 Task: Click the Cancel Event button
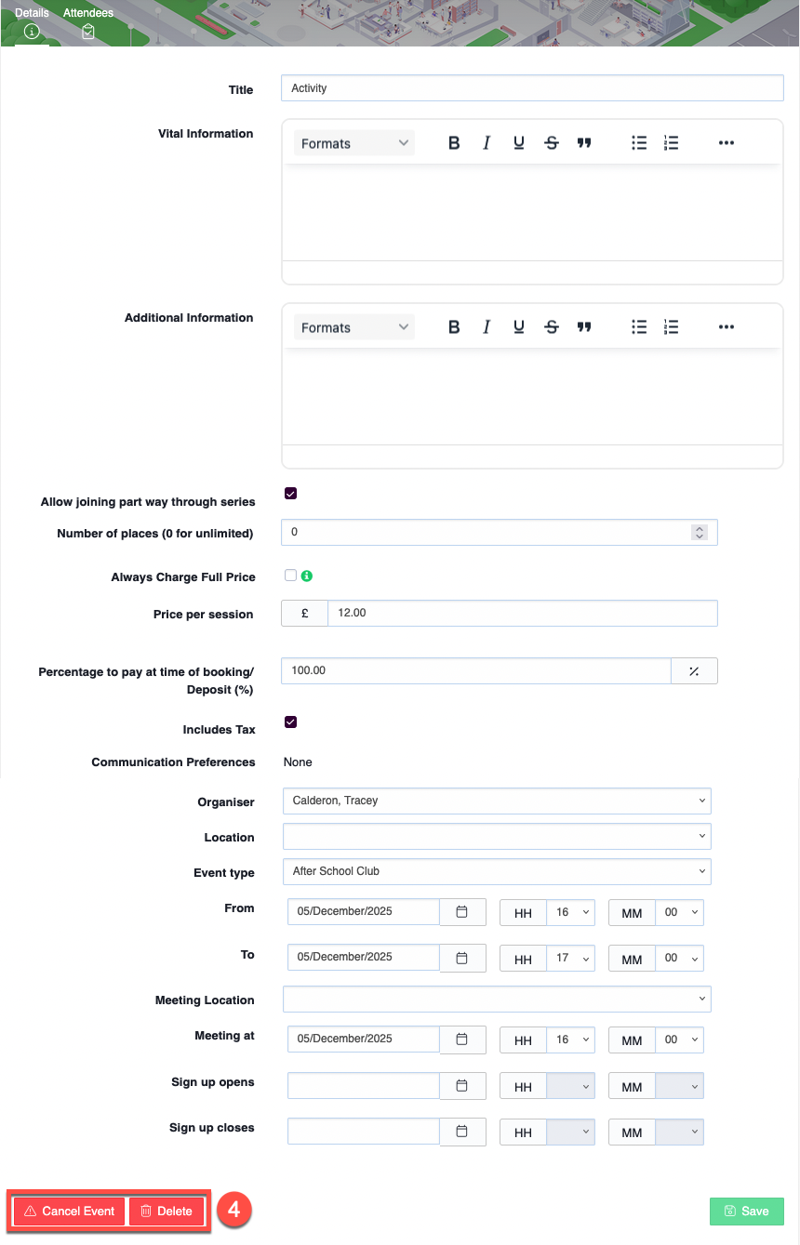coord(69,1212)
